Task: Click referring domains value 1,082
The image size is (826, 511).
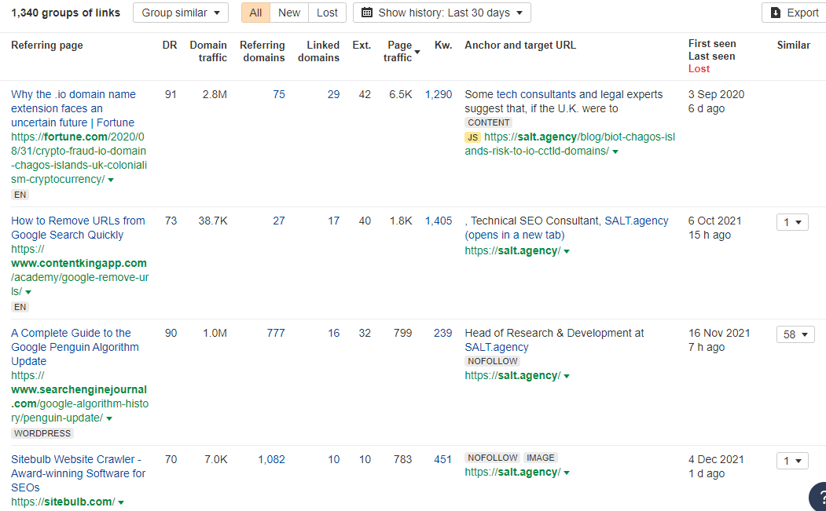Action: tap(271, 459)
